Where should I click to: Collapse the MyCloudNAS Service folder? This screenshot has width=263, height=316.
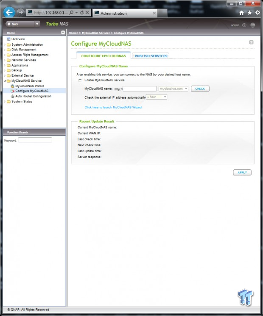point(5,81)
